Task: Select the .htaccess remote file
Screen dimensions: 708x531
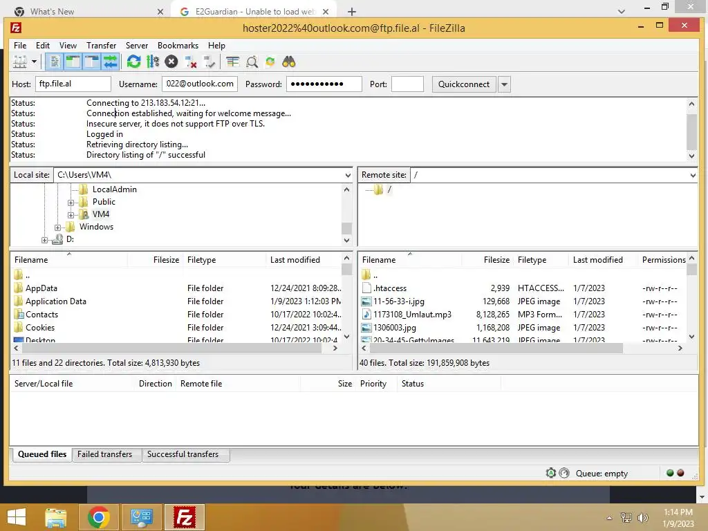Action: click(524, 288)
